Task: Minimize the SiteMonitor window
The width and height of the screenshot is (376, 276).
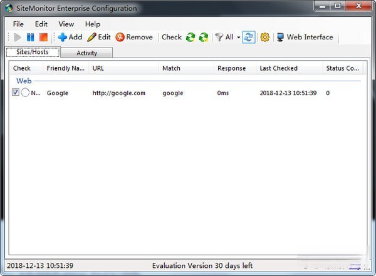Action: [x=323, y=6]
